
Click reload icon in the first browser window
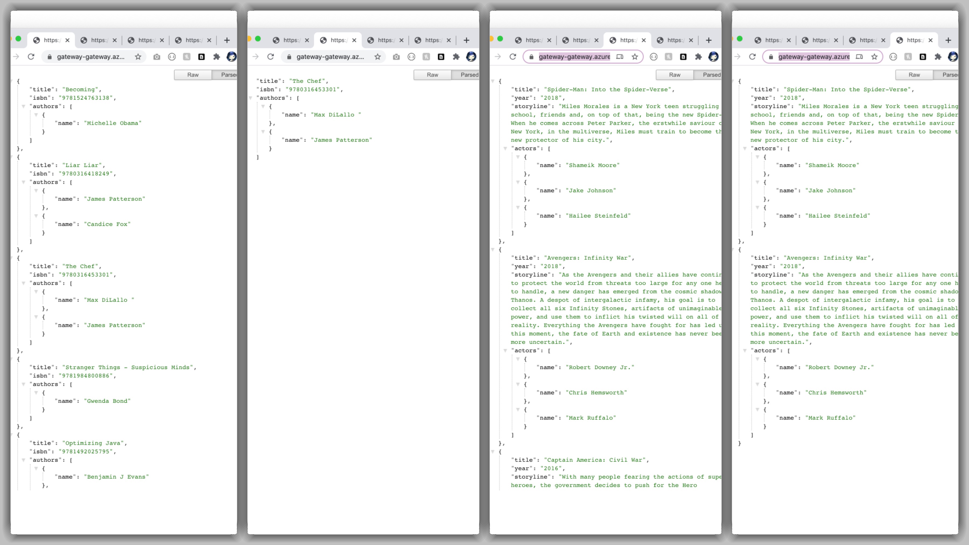(x=31, y=57)
